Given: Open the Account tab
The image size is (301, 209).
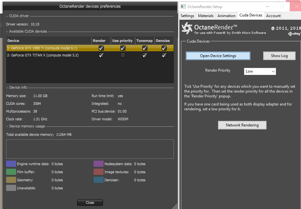Looking at the screenshot, I should point(273,16).
